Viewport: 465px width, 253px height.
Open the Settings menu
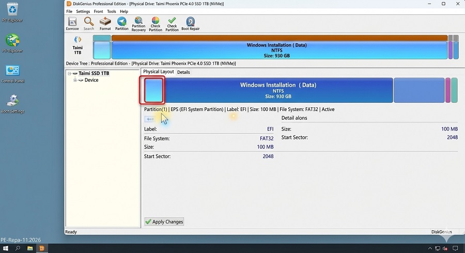pos(83,11)
